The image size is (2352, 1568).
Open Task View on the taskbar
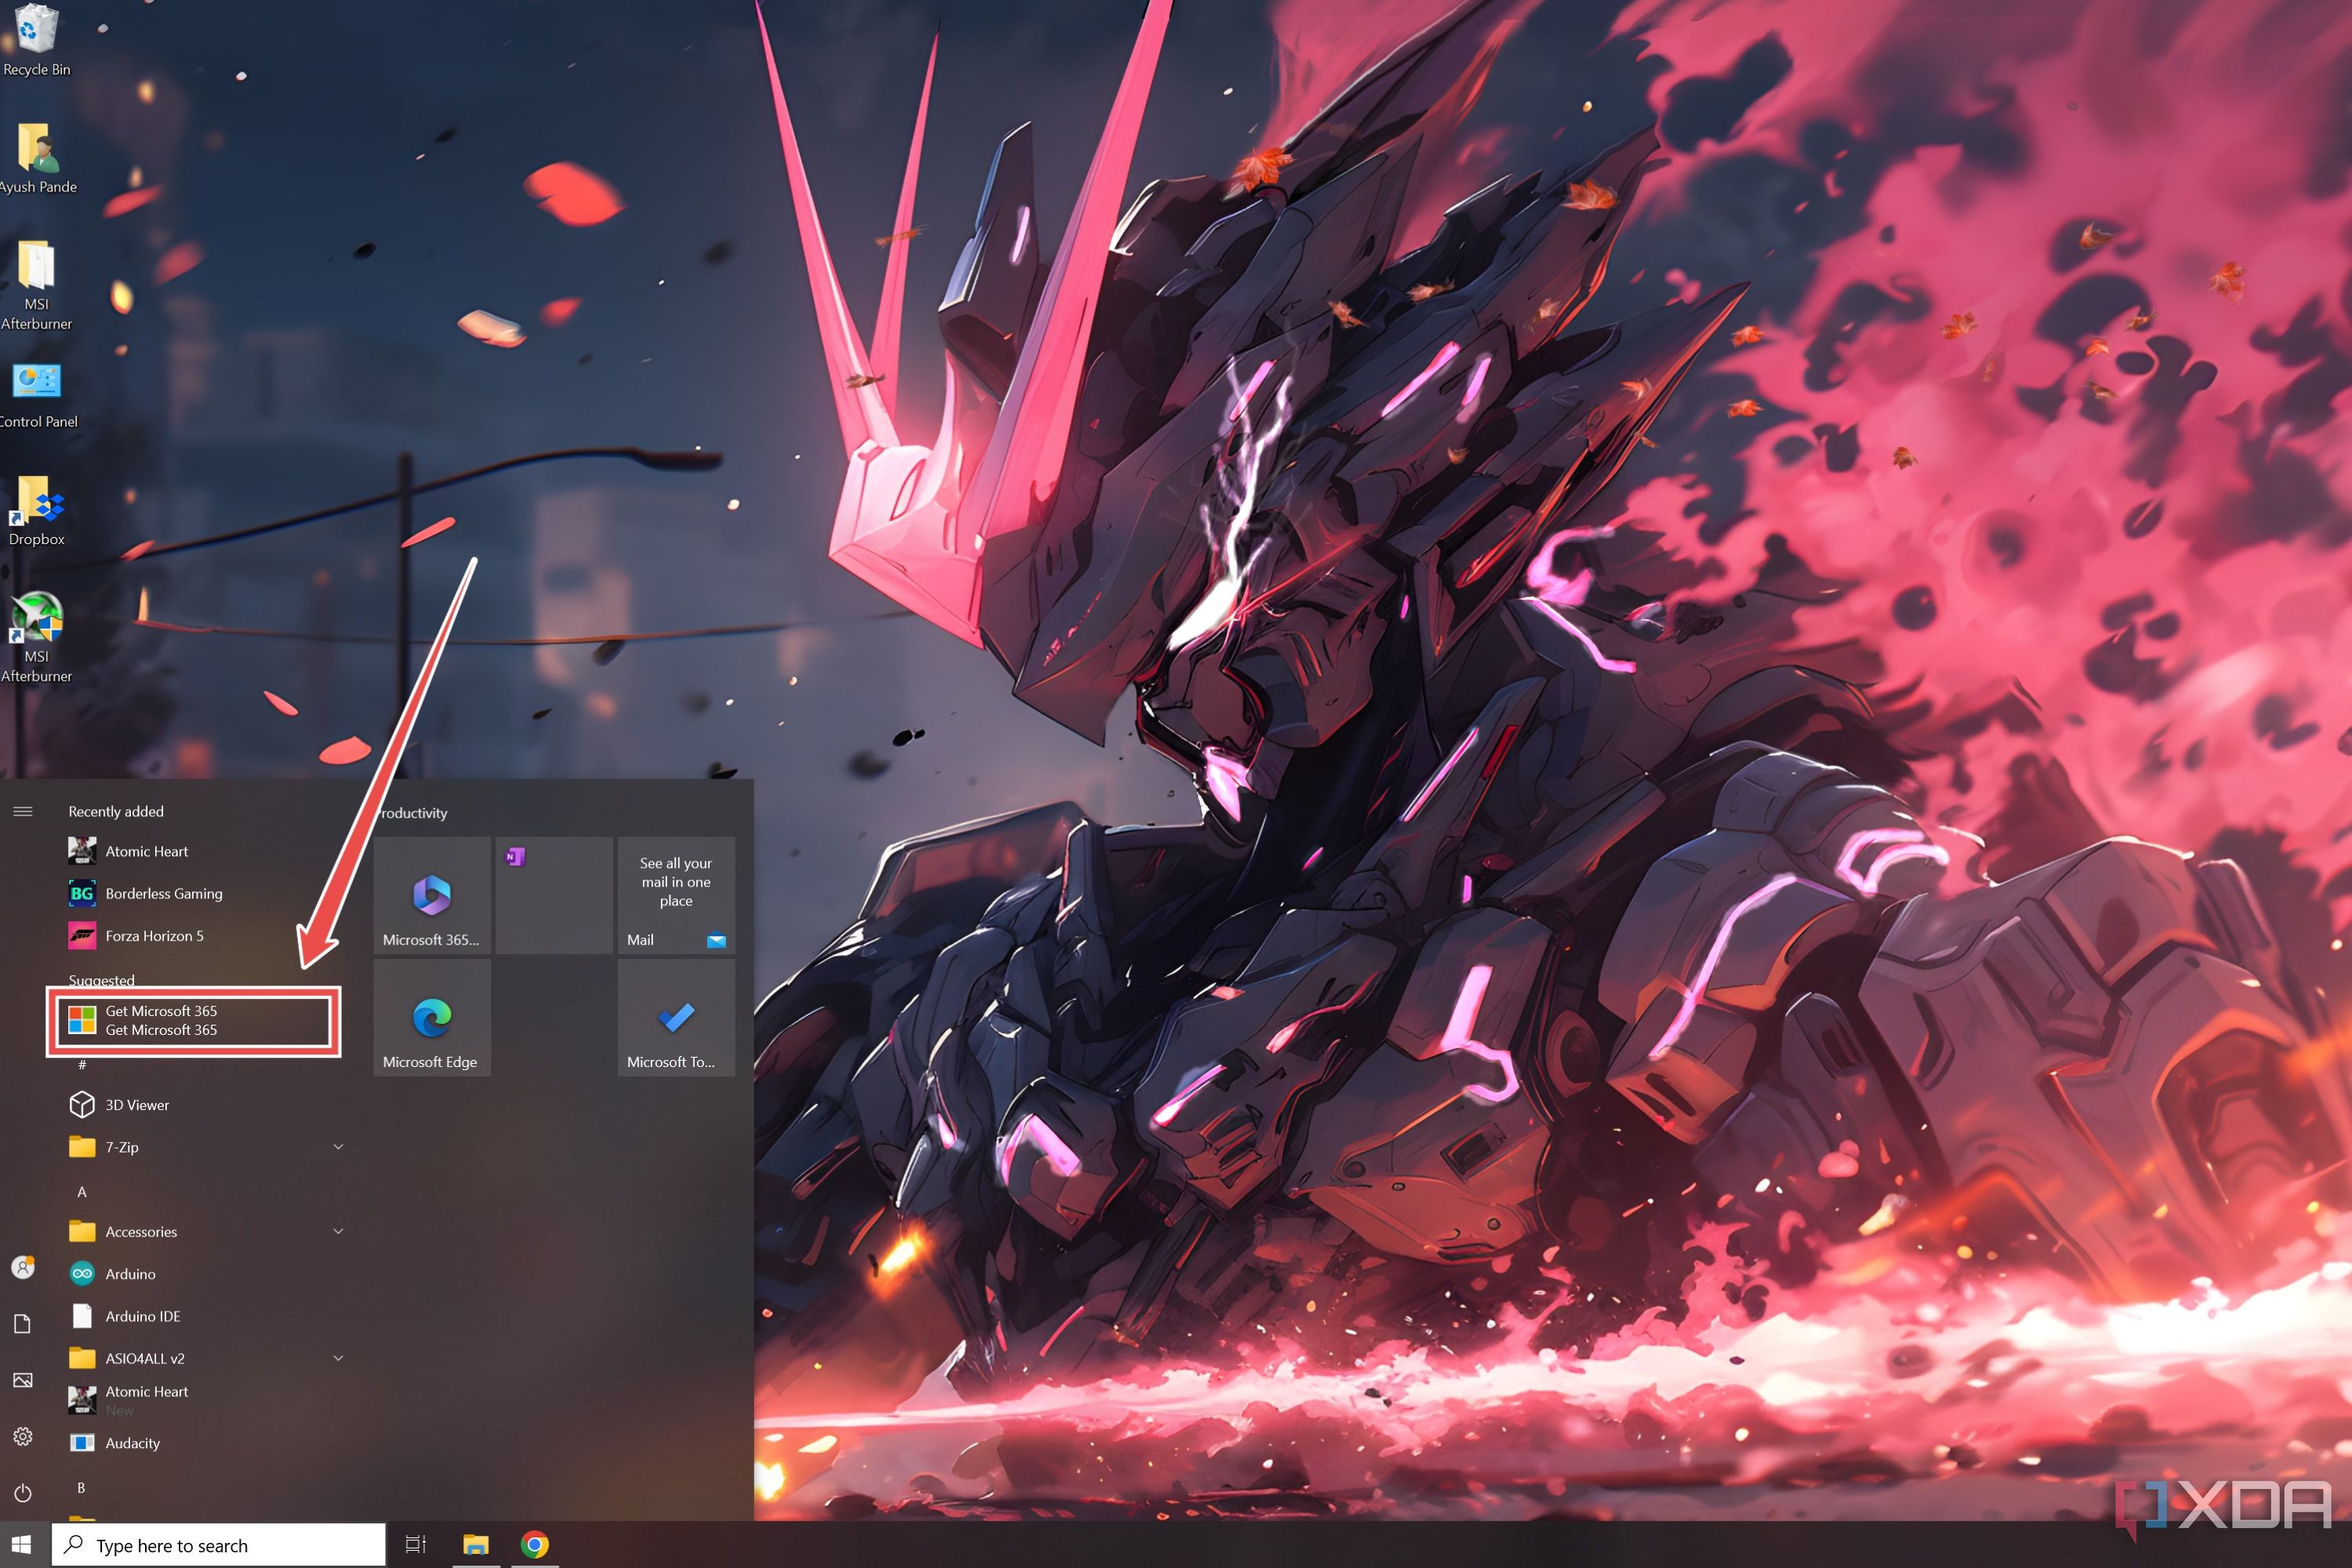pyautogui.click(x=415, y=1545)
